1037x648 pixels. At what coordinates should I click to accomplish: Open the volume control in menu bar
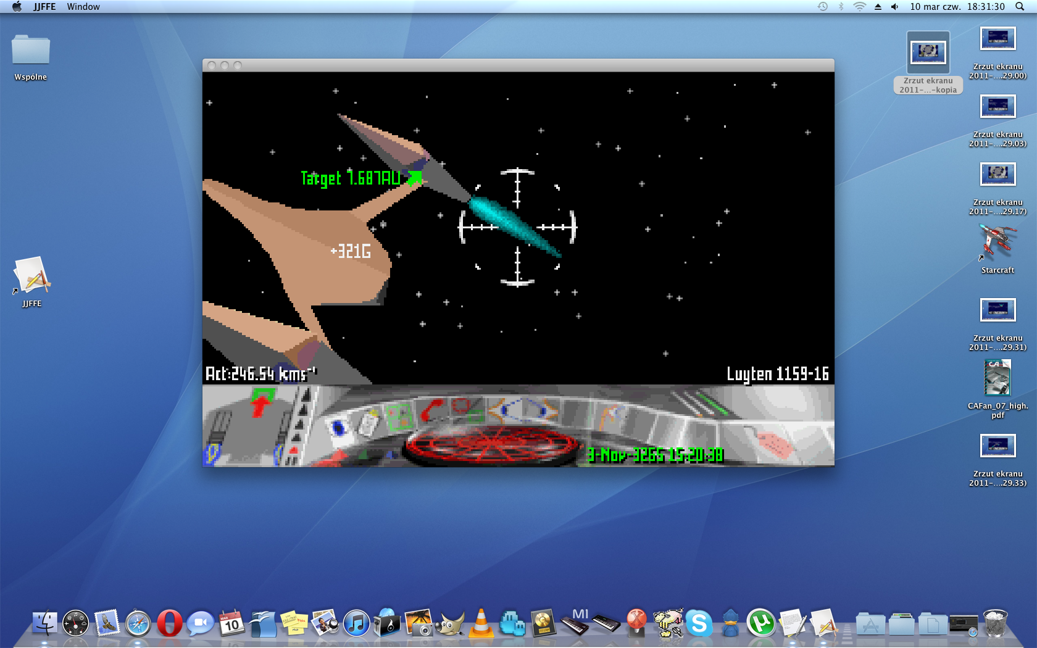894,7
